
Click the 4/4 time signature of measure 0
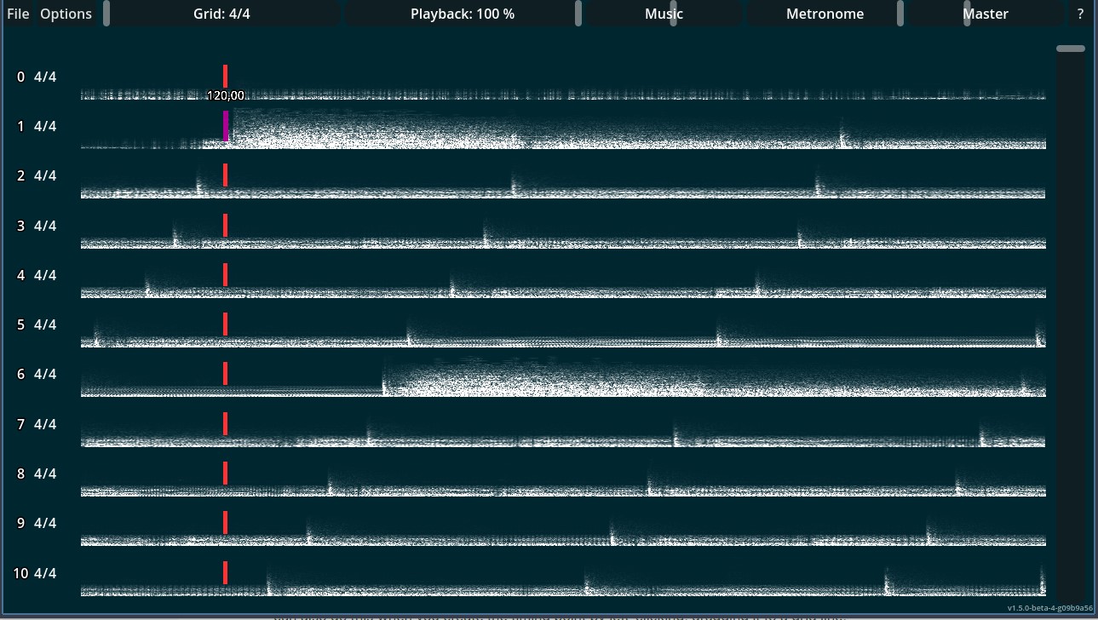[x=45, y=77]
